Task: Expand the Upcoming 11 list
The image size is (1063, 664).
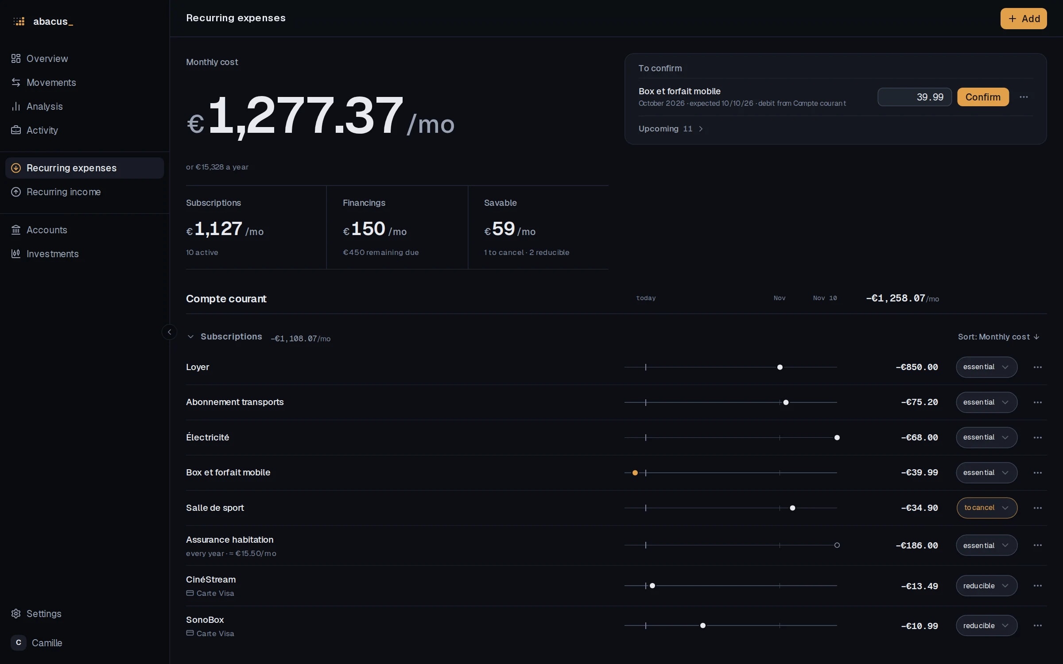Action: click(x=671, y=129)
